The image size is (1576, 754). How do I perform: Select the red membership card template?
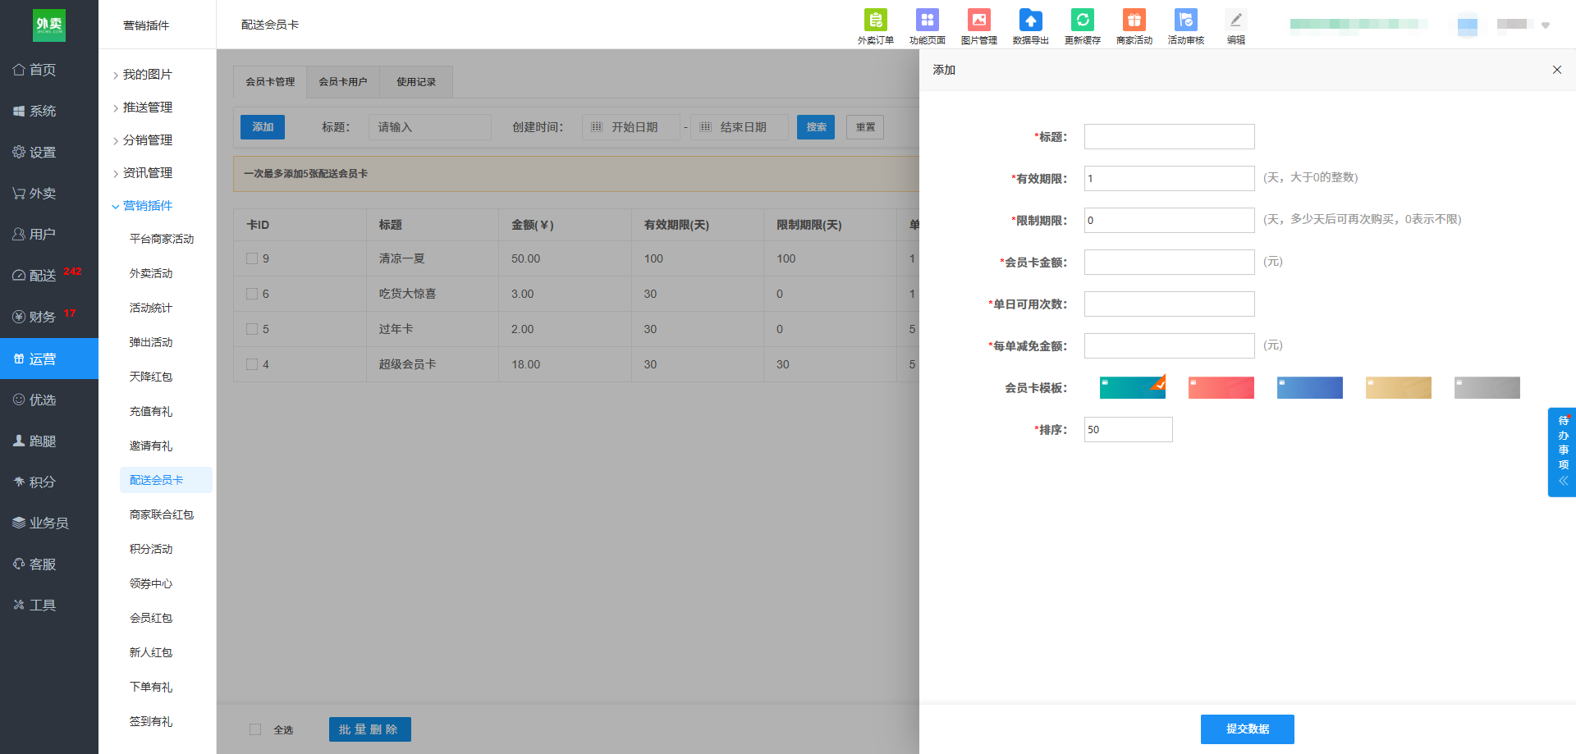tap(1221, 388)
